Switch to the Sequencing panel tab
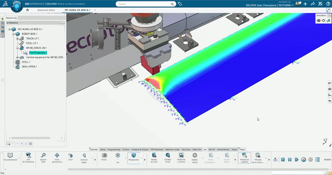Viewport: 332px width, 175px height. coord(11,18)
